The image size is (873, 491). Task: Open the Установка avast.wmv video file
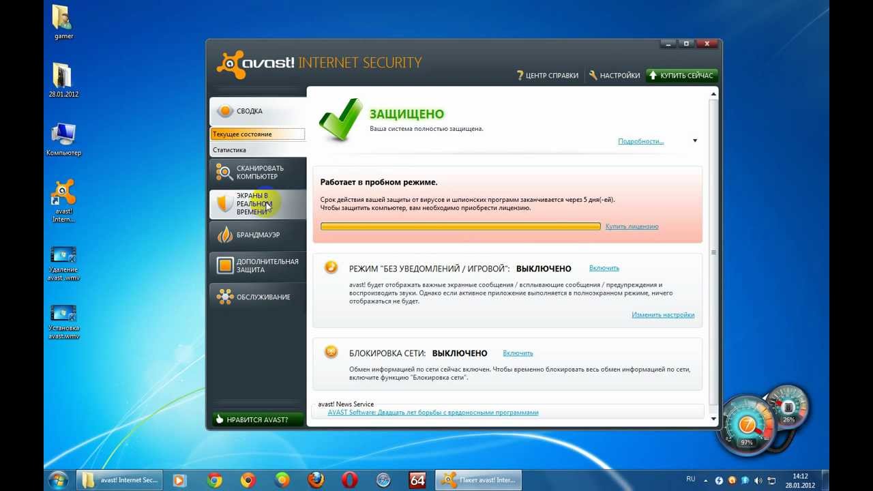63,322
